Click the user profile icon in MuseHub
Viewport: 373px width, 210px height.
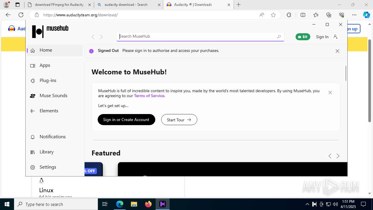(x=335, y=37)
